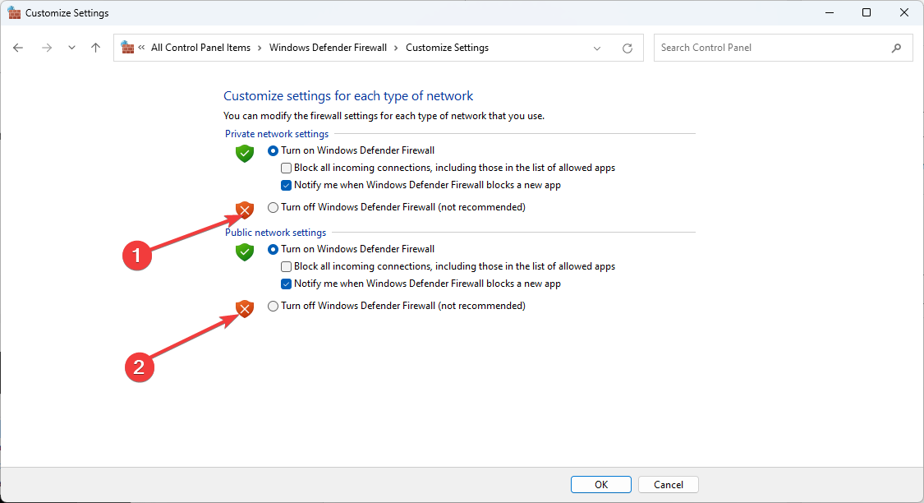Open the All Control Panel Items breadcrumb
The width and height of the screenshot is (924, 503).
200,48
